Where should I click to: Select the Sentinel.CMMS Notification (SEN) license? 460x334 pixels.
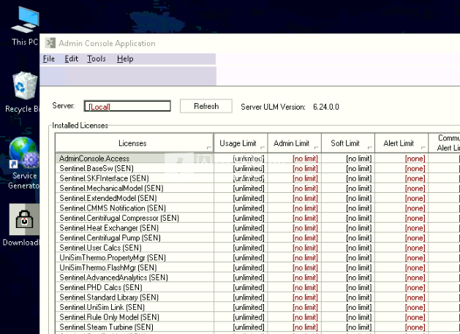point(135,208)
